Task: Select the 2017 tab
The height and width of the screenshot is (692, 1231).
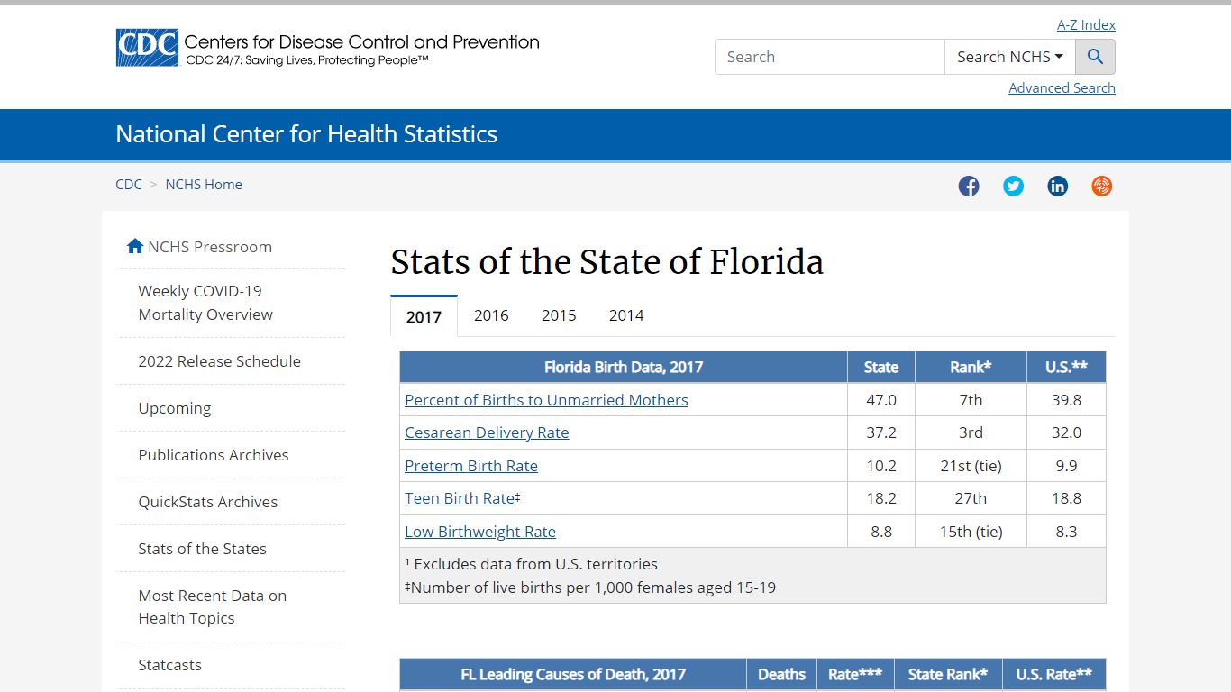Action: [424, 316]
